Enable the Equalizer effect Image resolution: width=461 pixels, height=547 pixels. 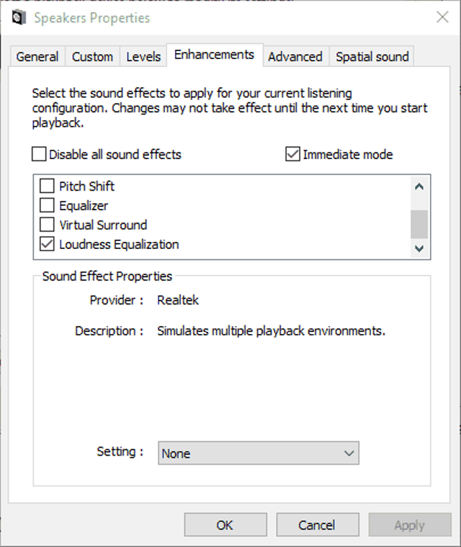click(47, 206)
